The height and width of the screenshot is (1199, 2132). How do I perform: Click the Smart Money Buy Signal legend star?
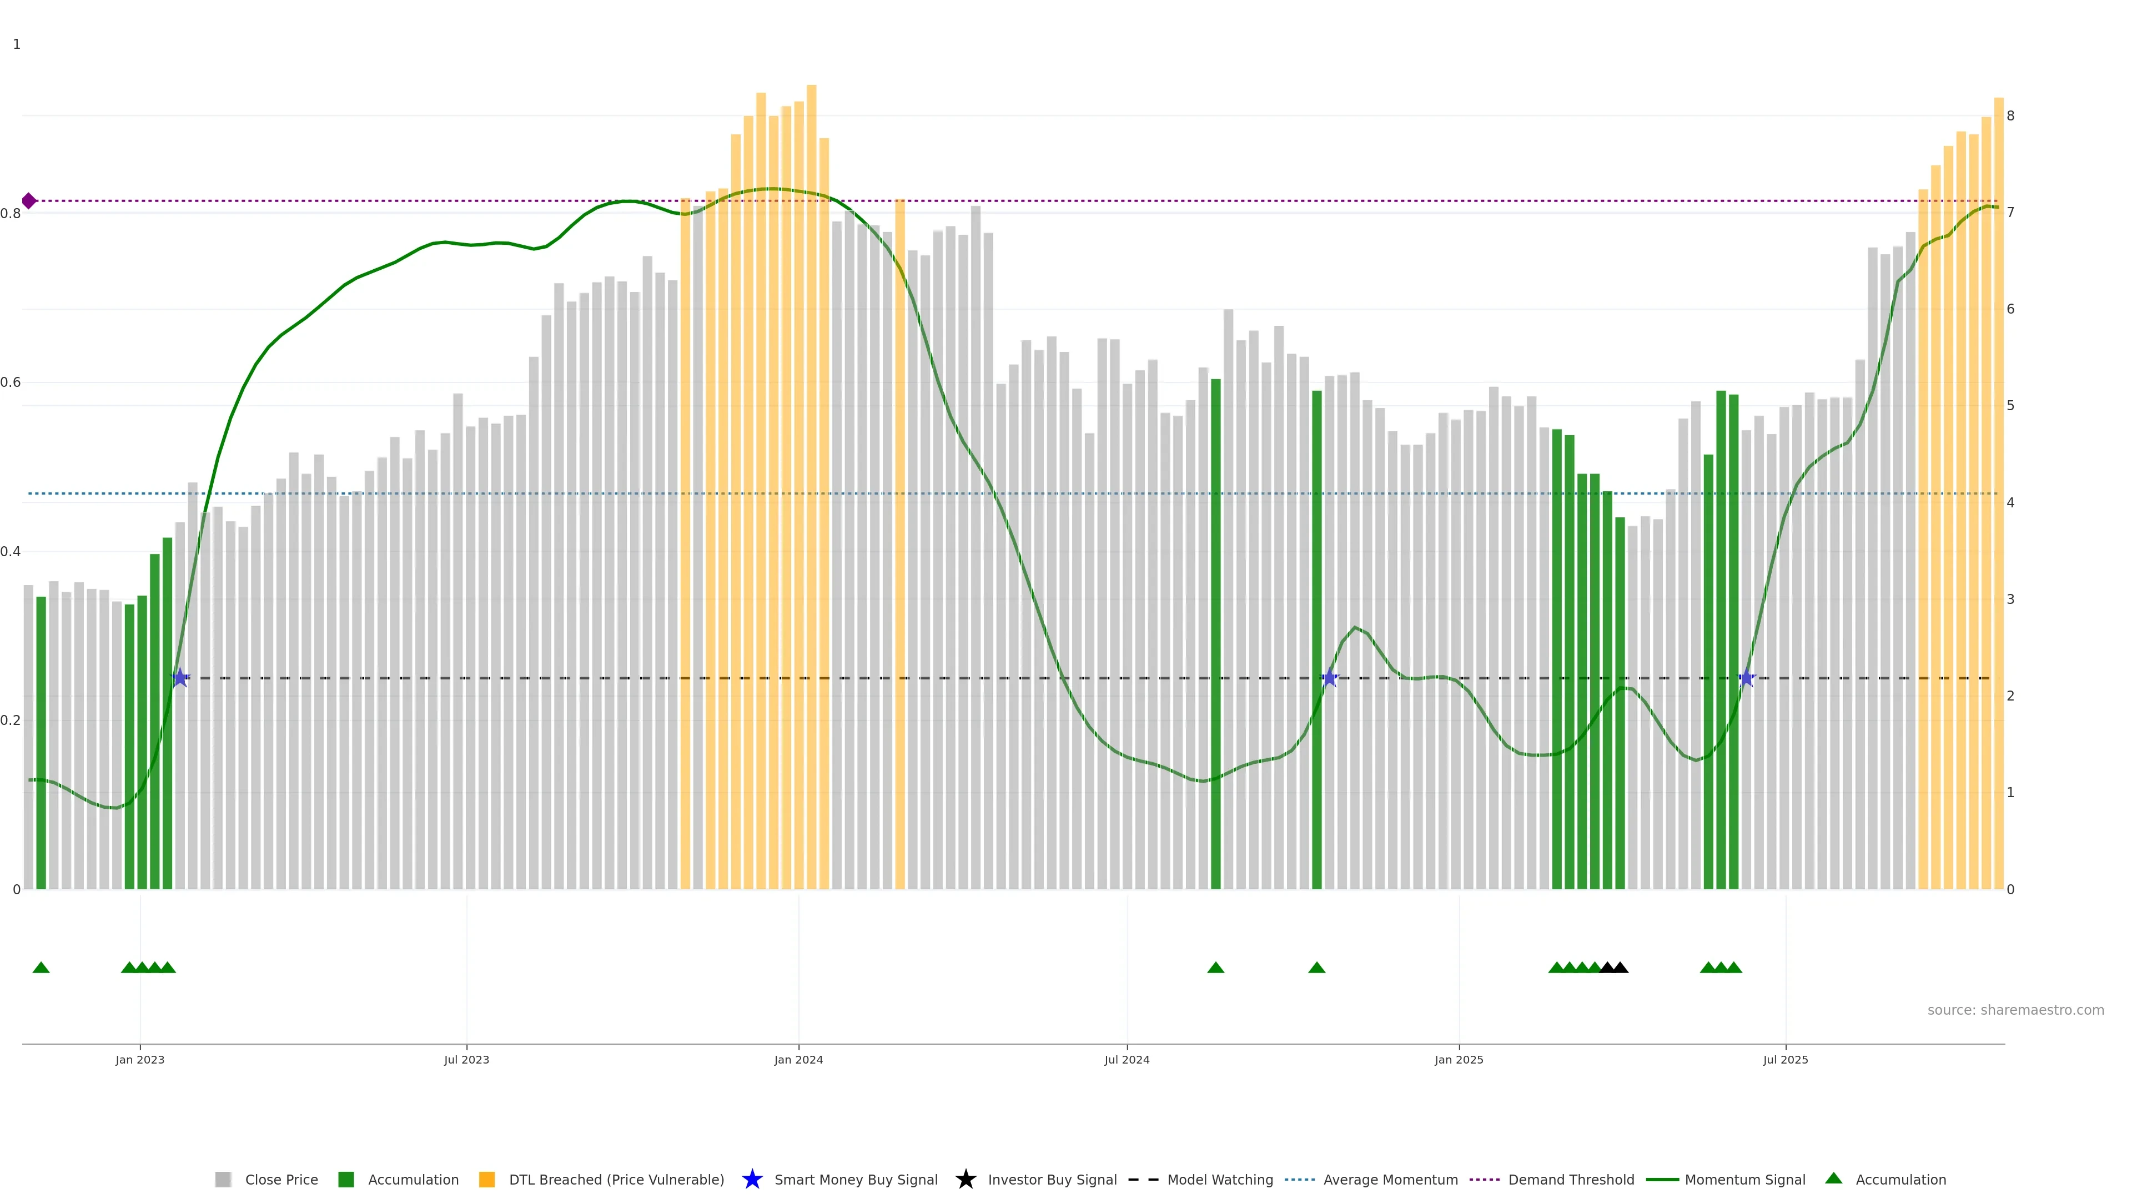click(752, 1179)
